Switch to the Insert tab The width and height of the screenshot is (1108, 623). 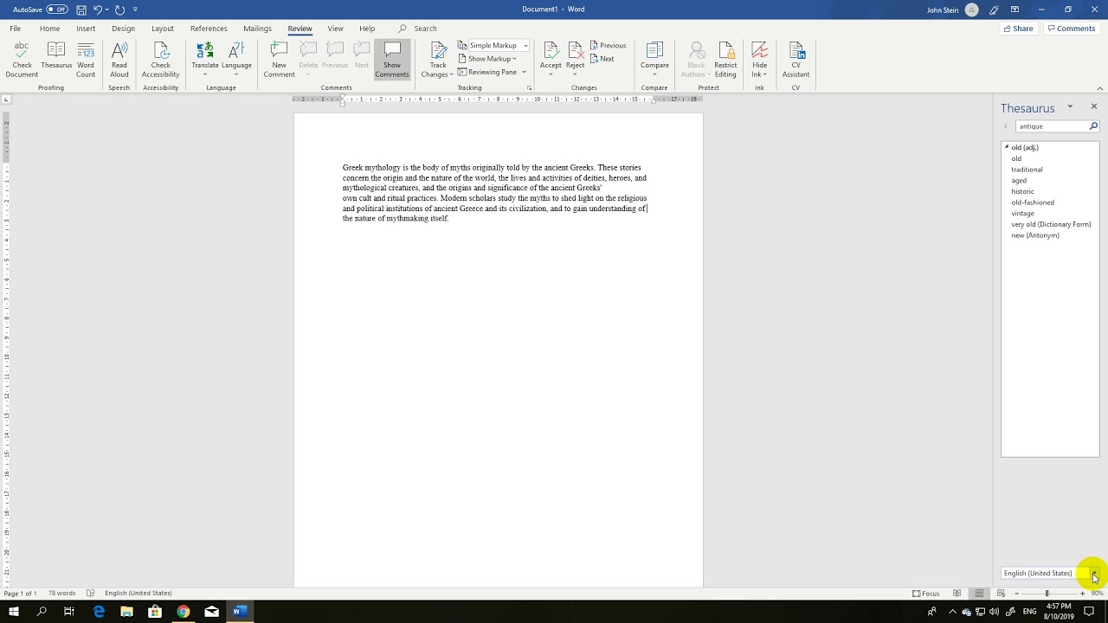(x=86, y=29)
